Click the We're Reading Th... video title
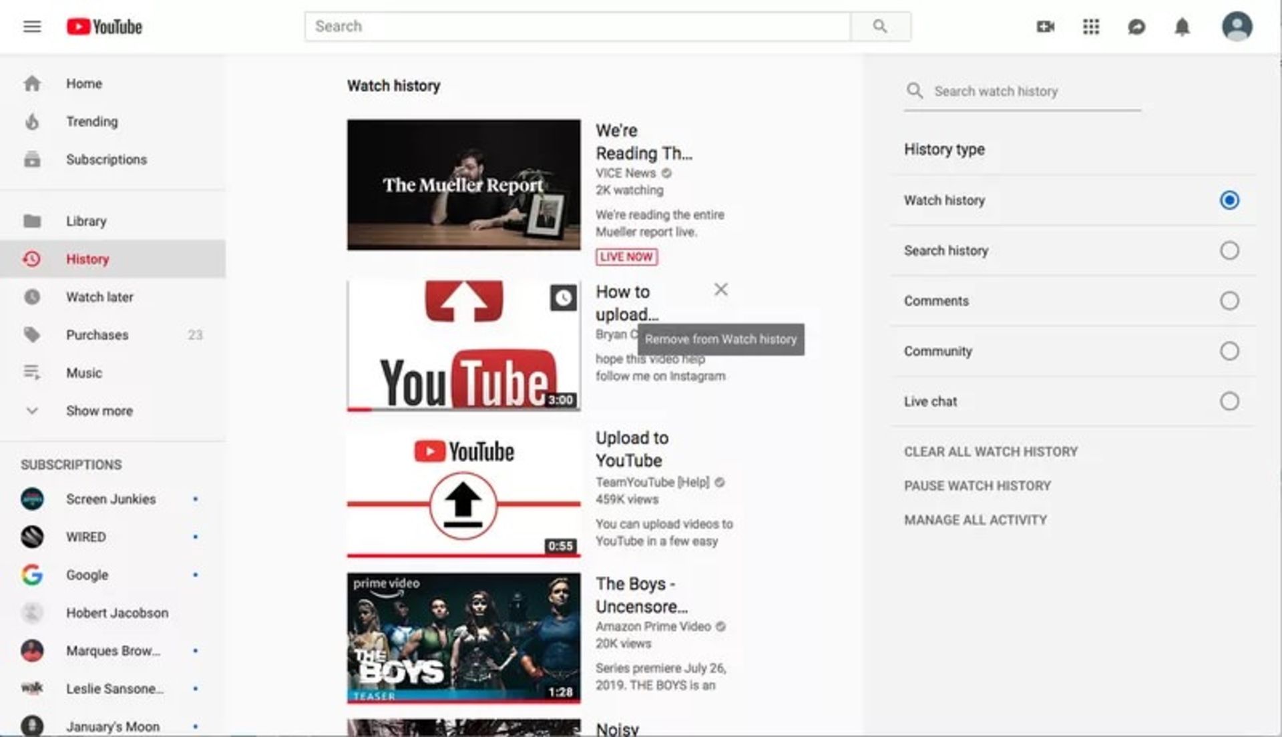This screenshot has width=1282, height=737. (x=644, y=142)
